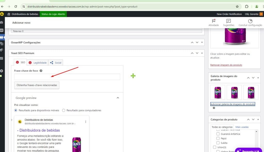Click the browser forward arrow
The height and width of the screenshot is (152, 264).
click(9, 6)
